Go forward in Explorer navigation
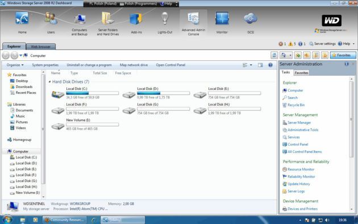This screenshot has height=224, width=358. tap(14, 55)
